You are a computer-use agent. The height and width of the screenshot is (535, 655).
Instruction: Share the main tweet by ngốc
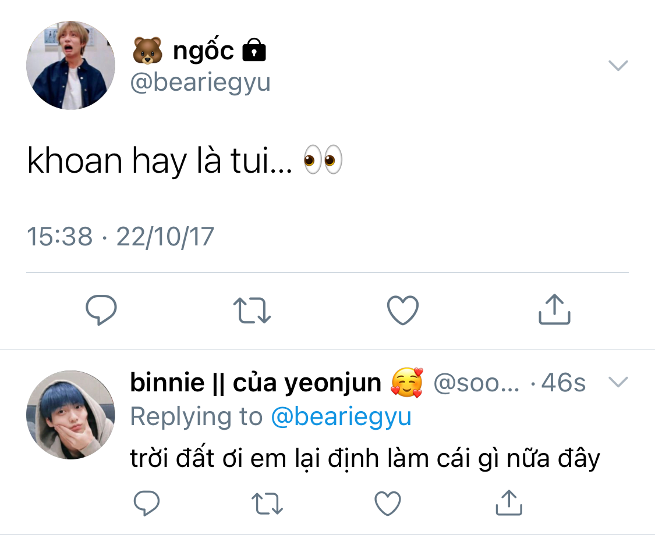(554, 309)
